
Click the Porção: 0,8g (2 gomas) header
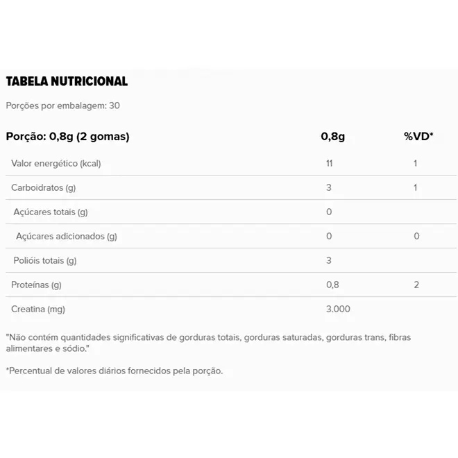pos(68,137)
